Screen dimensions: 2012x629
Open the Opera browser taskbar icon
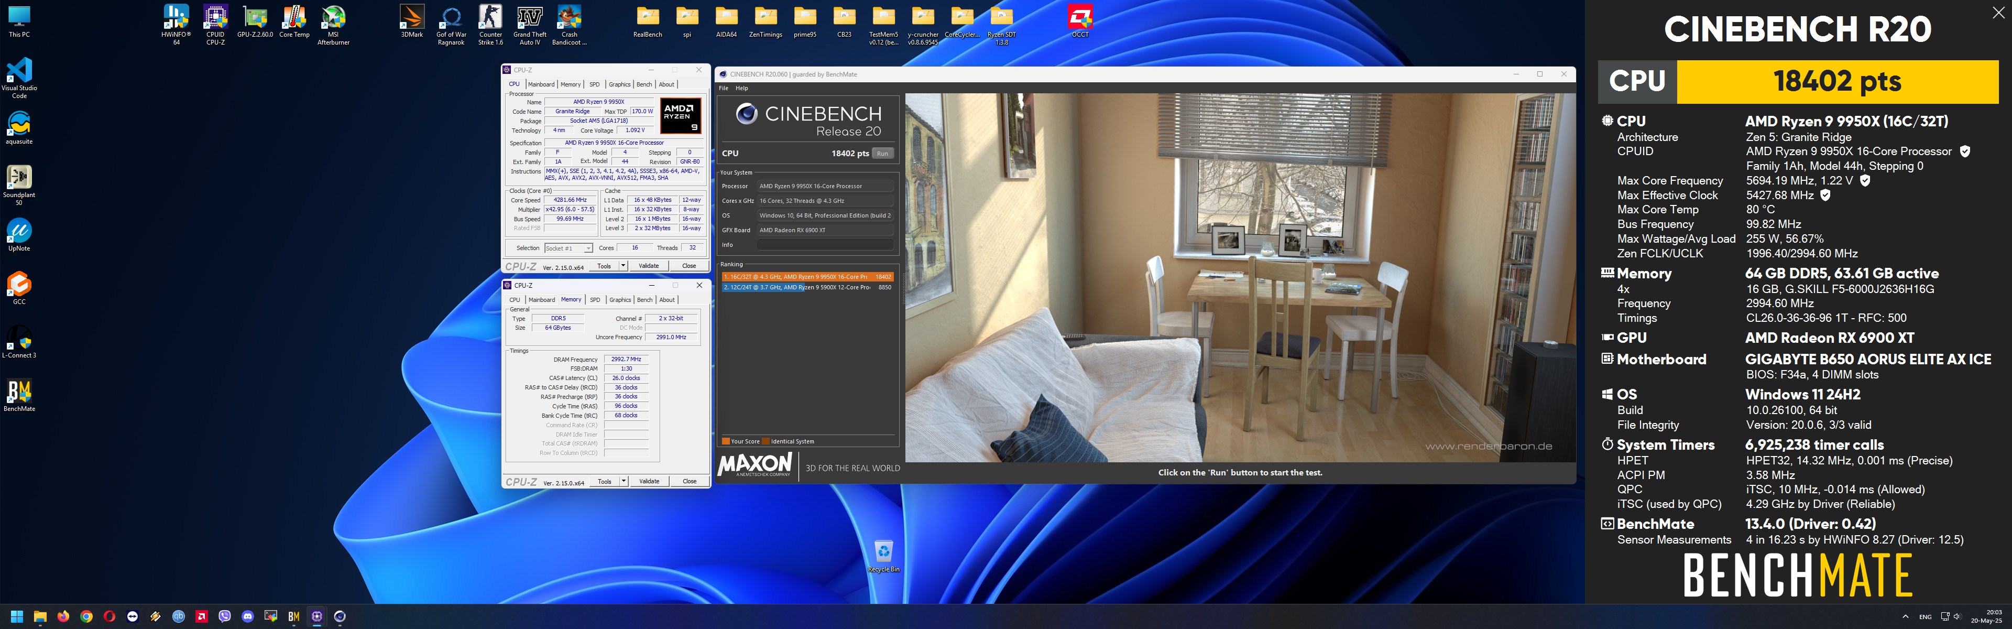click(110, 616)
